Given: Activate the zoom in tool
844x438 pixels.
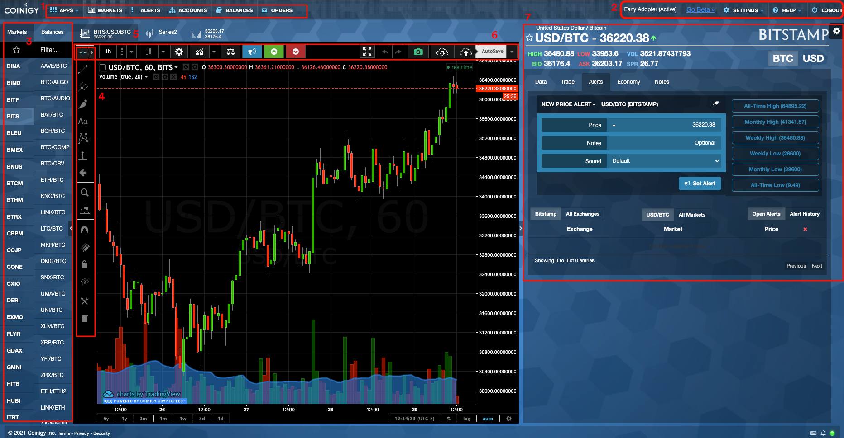Looking at the screenshot, I should click(84, 193).
